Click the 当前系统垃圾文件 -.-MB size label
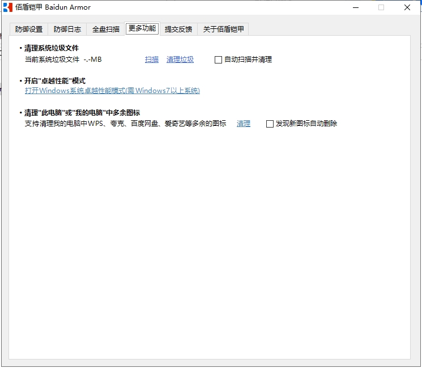422x368 pixels. (63, 60)
